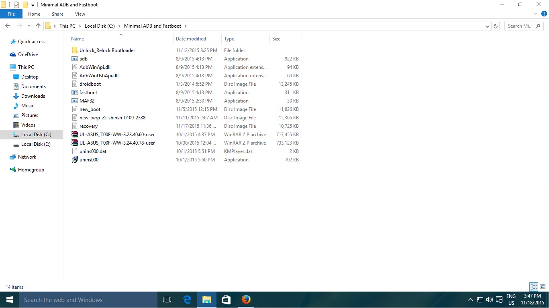Open Microsoft Edge from taskbar

tap(187, 300)
